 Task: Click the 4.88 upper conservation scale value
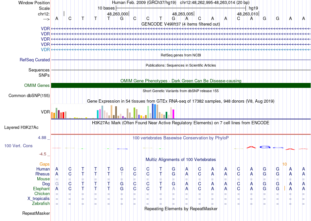(42, 137)
